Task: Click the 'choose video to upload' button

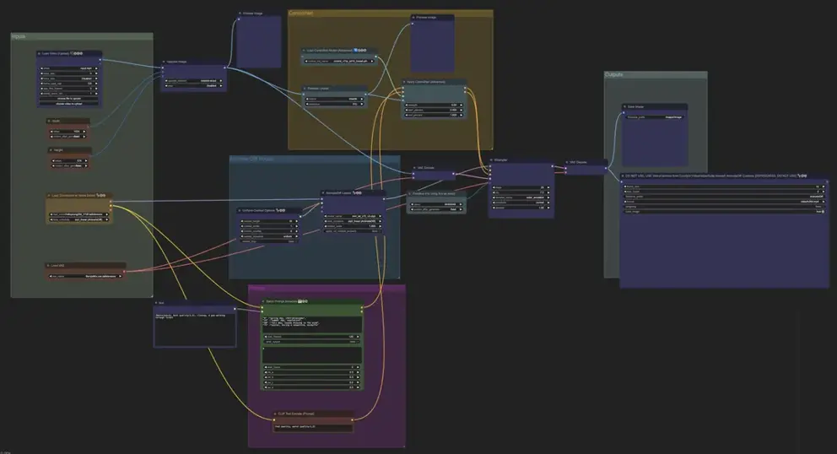Action: 70,104
